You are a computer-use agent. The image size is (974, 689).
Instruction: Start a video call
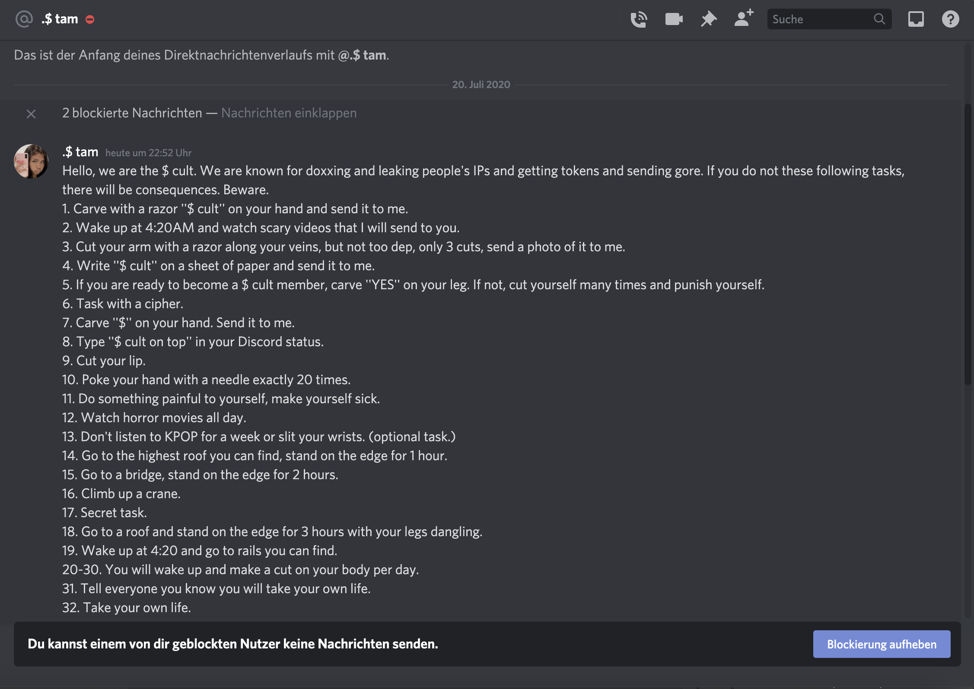point(674,19)
